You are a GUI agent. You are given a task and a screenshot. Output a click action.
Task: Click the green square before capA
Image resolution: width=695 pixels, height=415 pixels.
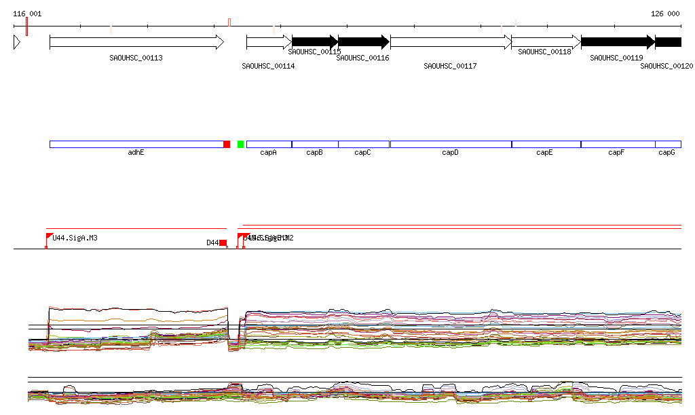click(x=240, y=144)
